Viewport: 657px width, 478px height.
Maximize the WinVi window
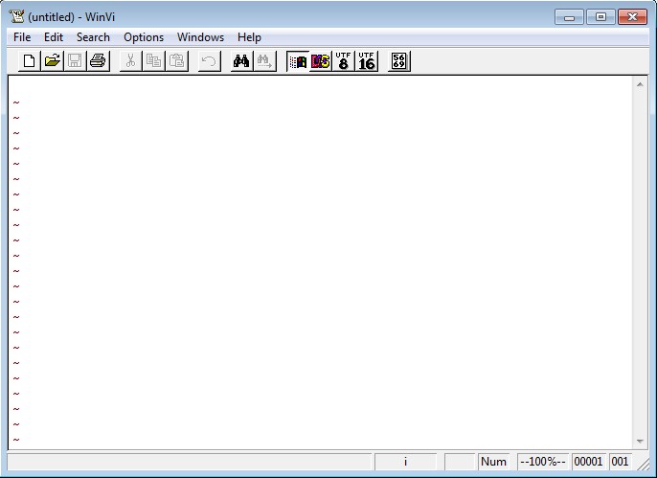600,16
